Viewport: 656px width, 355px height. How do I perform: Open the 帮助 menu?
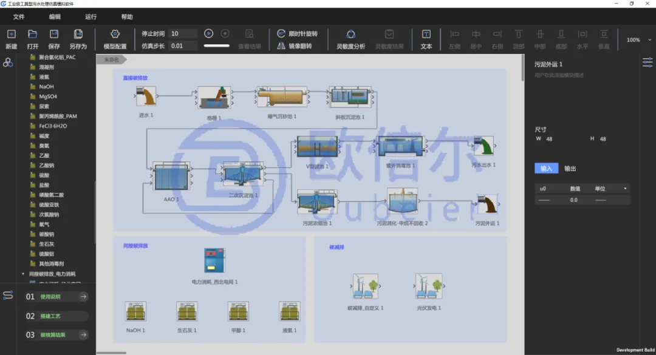coord(127,17)
